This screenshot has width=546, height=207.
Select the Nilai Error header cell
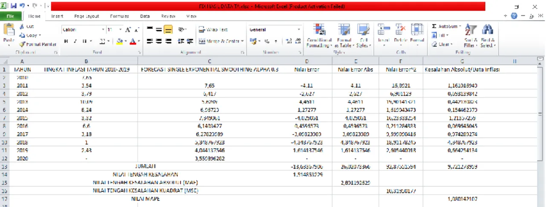[307, 69]
